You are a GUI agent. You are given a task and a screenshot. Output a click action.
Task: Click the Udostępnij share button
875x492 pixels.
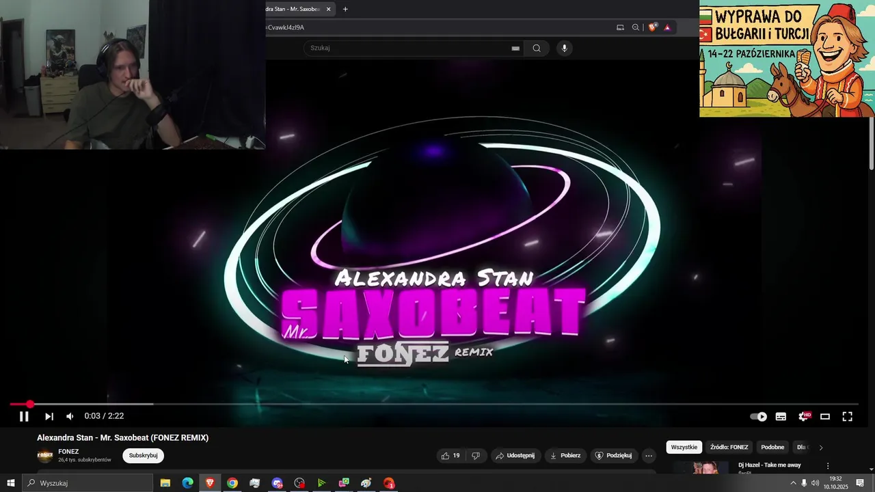tap(515, 456)
